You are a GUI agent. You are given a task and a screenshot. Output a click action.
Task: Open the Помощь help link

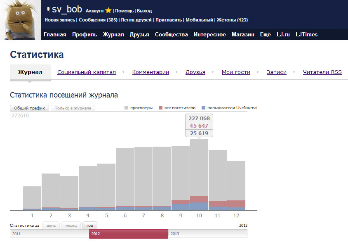tap(124, 11)
